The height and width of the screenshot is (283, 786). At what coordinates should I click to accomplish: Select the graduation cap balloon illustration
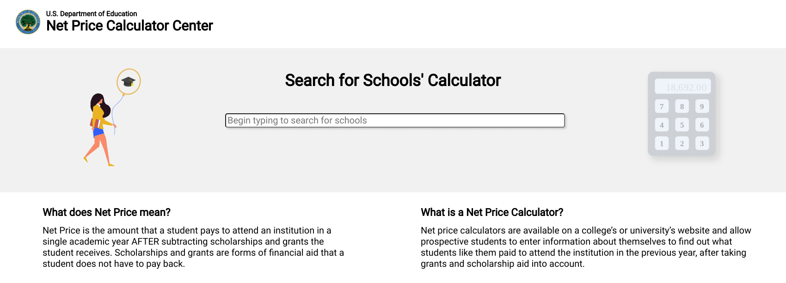click(x=129, y=81)
